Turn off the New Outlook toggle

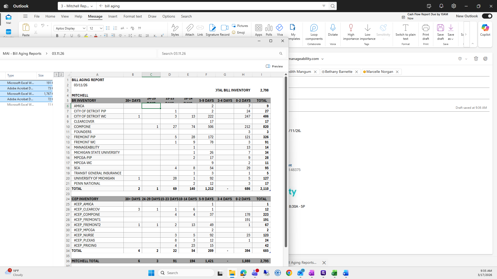(487, 16)
